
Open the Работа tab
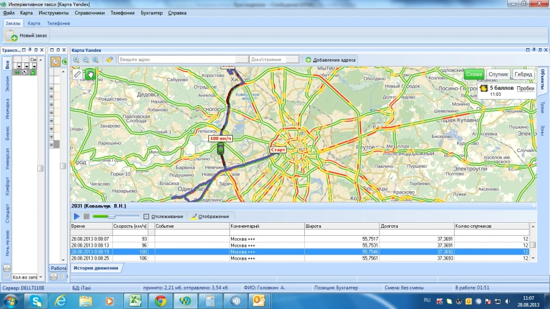(x=58, y=268)
